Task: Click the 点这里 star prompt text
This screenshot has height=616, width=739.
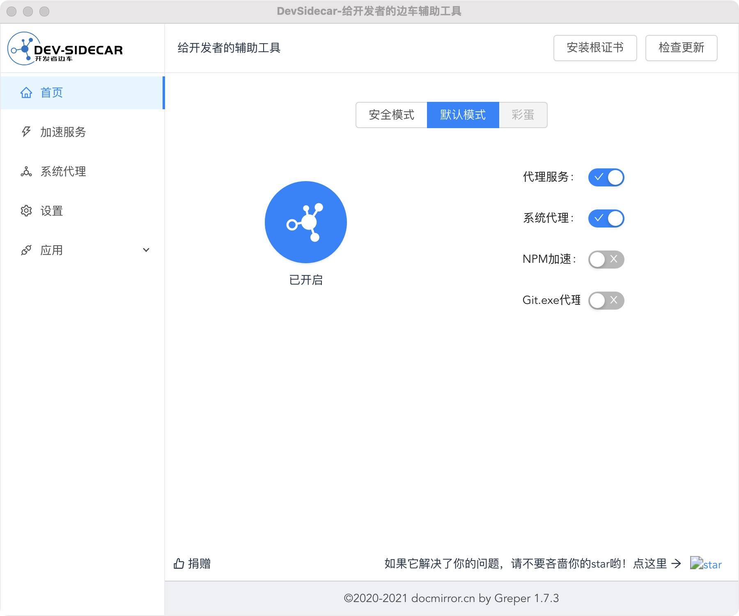Action: click(650, 563)
